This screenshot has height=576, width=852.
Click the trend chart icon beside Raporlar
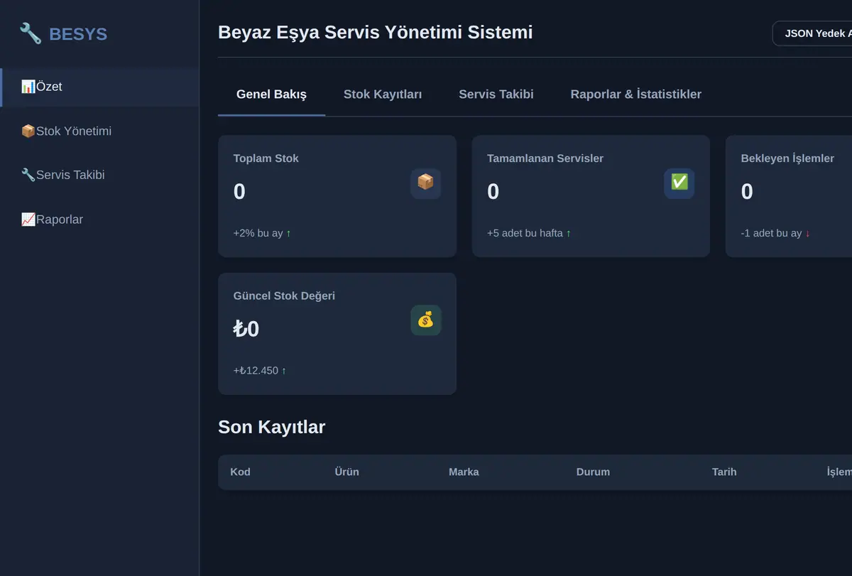pyautogui.click(x=28, y=219)
